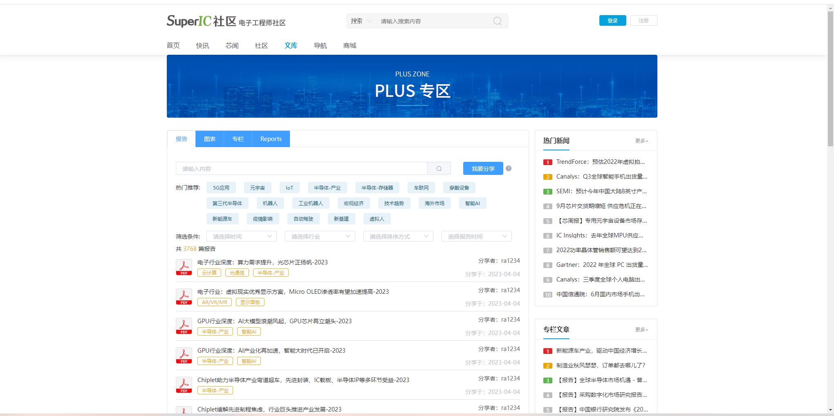This screenshot has width=834, height=416.
Task: Switch to the 图表 tab
Action: tap(210, 139)
